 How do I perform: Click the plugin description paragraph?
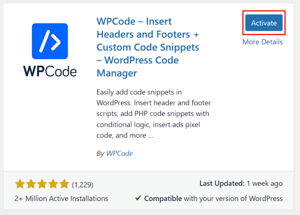point(153,113)
